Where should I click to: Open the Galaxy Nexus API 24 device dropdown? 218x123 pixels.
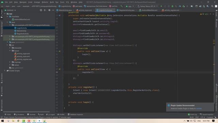tap(147, 6)
